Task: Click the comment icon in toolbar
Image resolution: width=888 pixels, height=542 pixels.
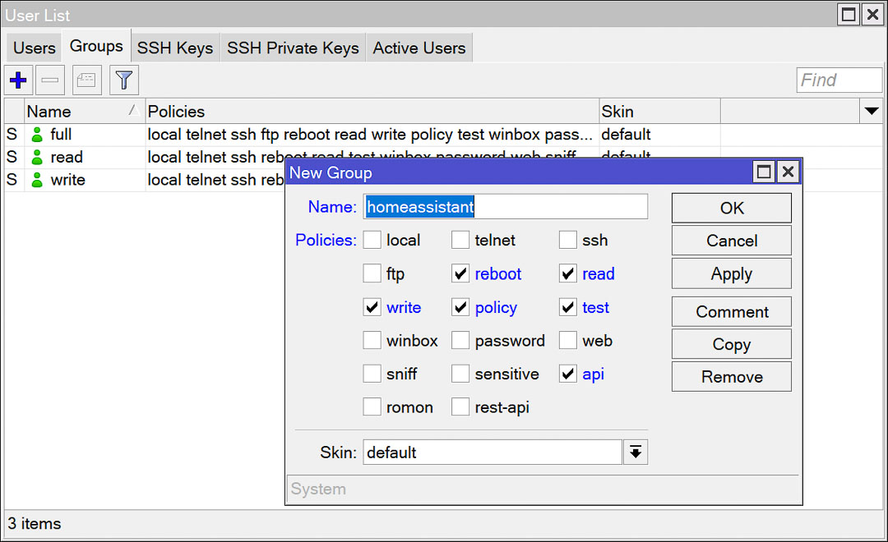Action: point(86,80)
